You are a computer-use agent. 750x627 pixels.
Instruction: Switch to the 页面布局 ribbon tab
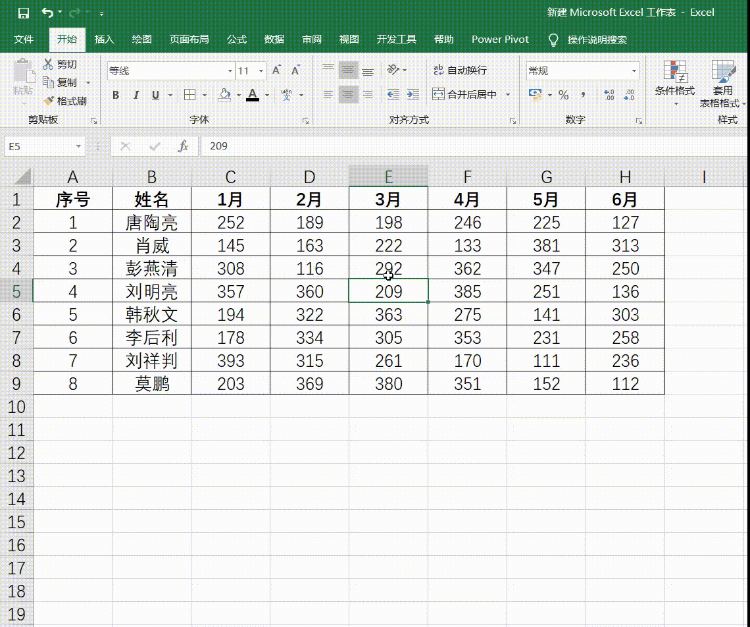click(189, 40)
